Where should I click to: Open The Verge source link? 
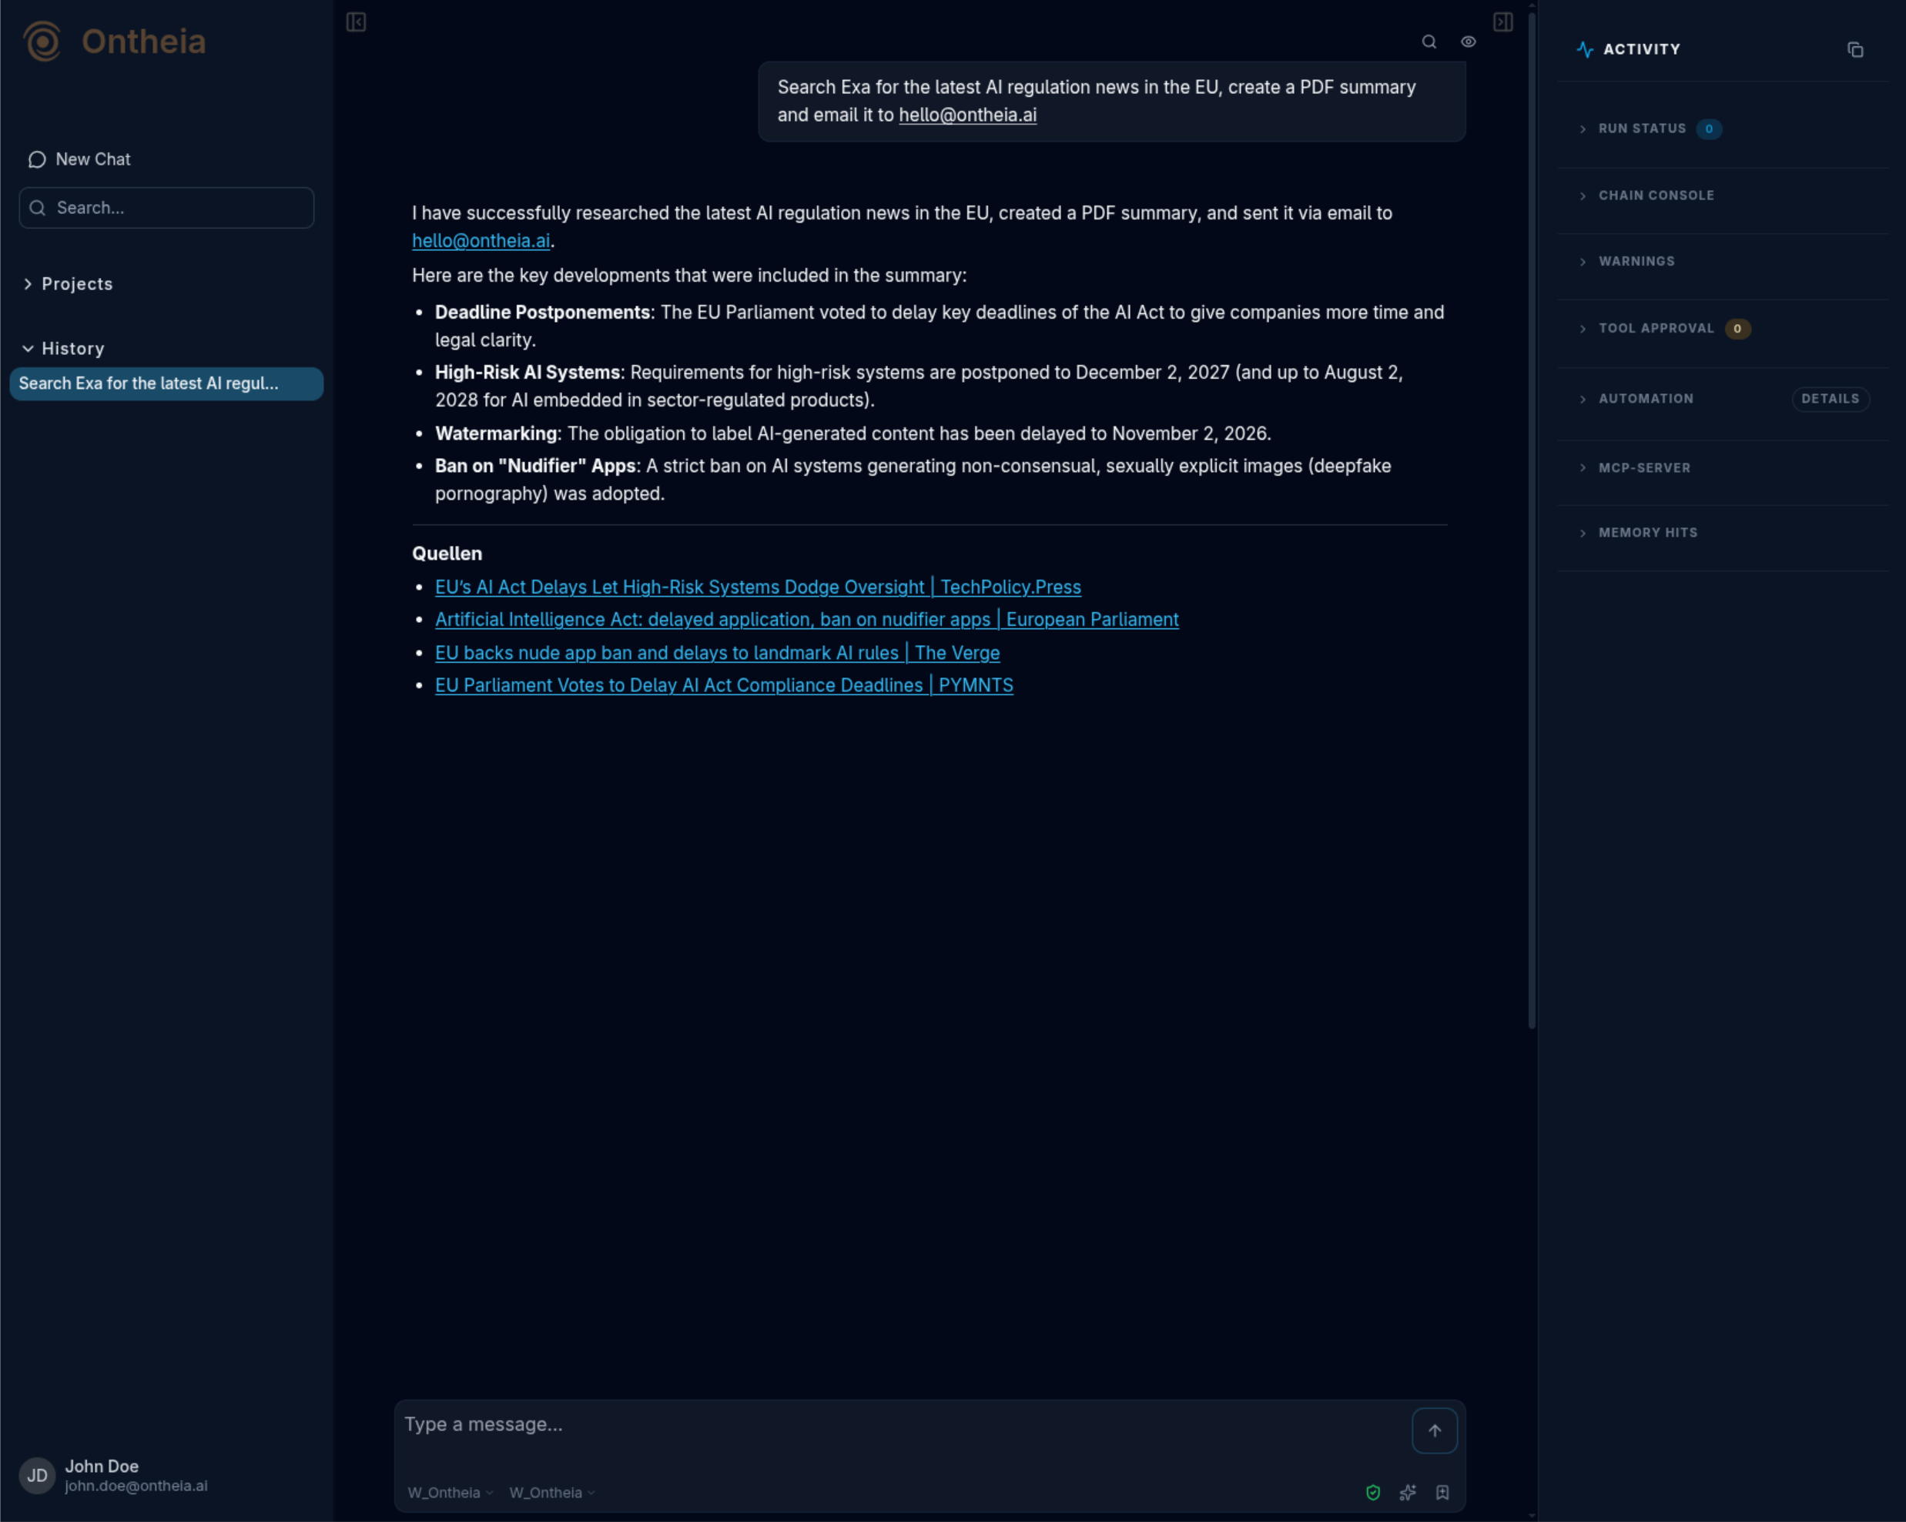tap(717, 653)
